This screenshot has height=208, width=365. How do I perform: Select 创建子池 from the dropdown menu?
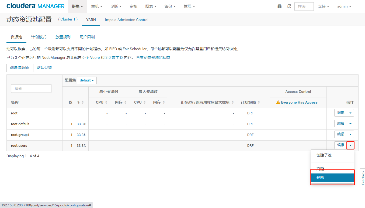click(x=332, y=155)
